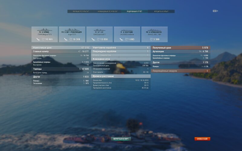Click the damage icon beside 18 308
The width and height of the screenshot is (242, 151).
[71, 39]
